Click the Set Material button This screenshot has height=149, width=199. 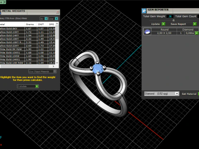(189, 94)
